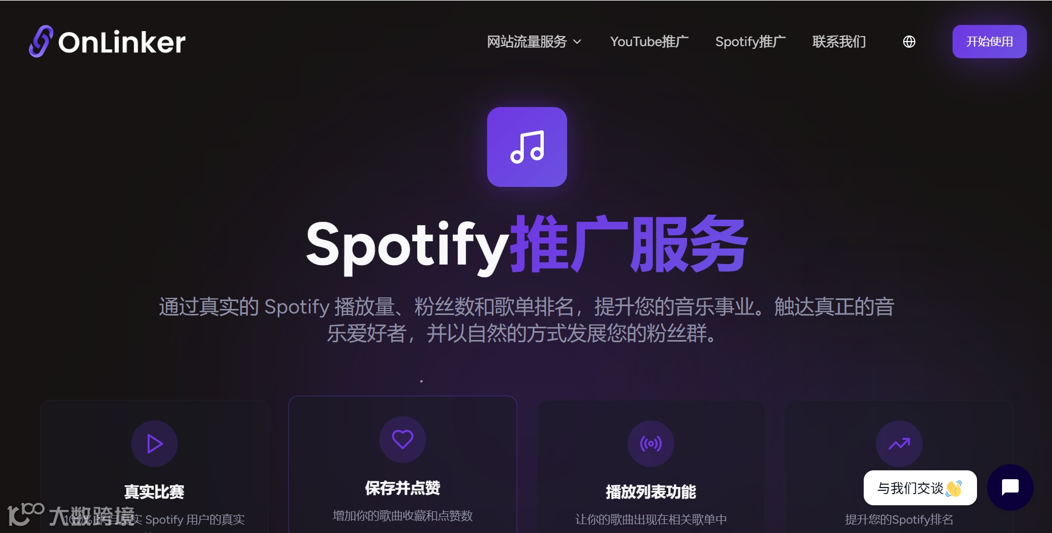The image size is (1052, 533).
Task: Click the trending-up arrow icon in the last card
Action: (x=899, y=444)
